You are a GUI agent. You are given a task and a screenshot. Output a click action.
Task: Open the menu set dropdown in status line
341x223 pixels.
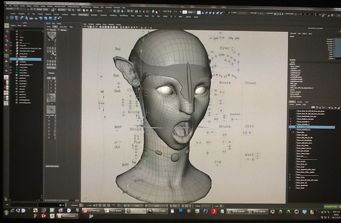[x=12, y=9]
